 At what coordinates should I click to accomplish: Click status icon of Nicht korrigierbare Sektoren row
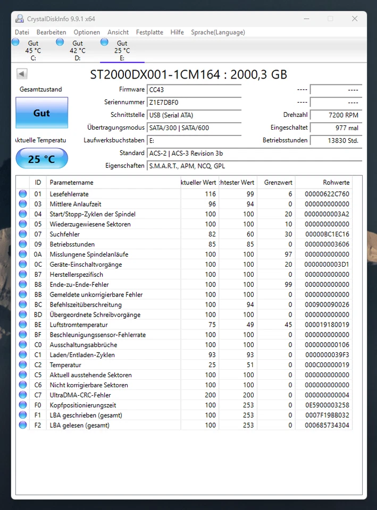point(23,385)
